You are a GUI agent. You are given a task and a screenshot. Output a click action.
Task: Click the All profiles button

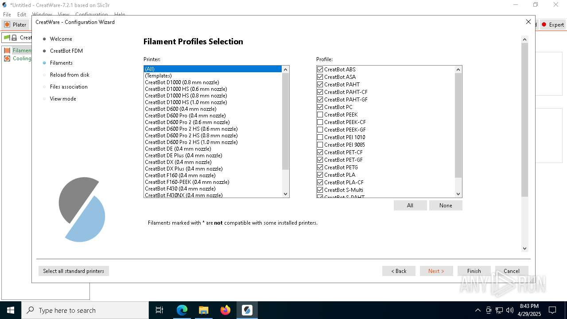click(x=410, y=206)
